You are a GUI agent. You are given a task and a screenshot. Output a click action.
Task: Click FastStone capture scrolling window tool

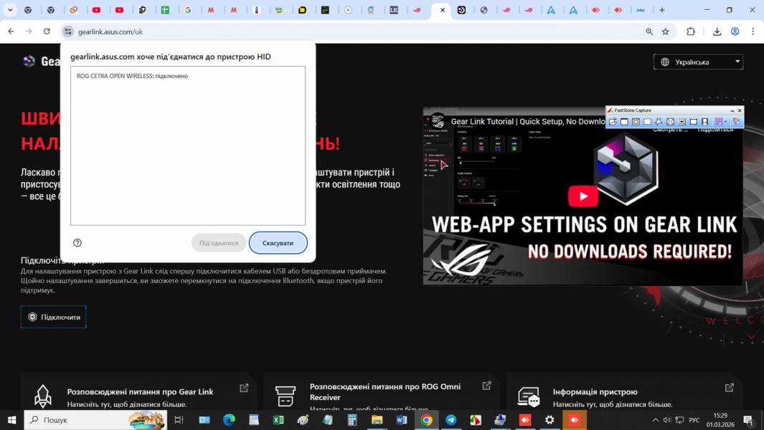tap(682, 122)
